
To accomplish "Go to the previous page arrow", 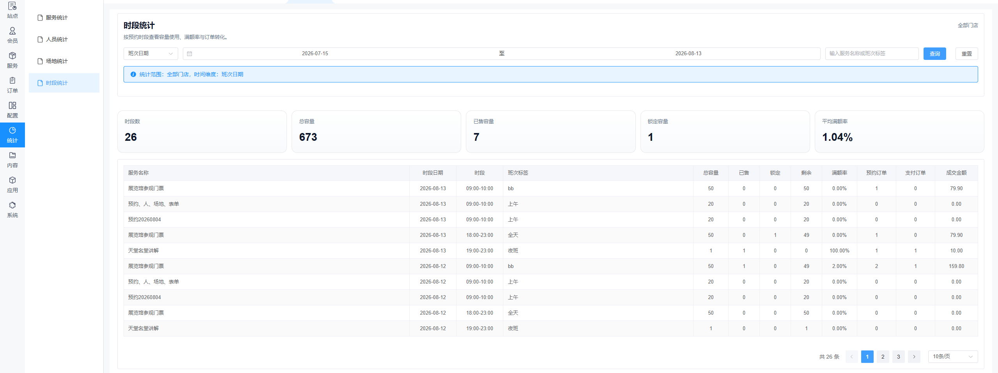I will pos(851,357).
